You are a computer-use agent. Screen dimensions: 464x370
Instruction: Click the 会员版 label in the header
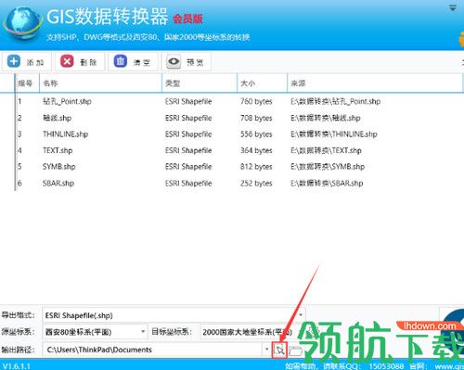pos(187,19)
